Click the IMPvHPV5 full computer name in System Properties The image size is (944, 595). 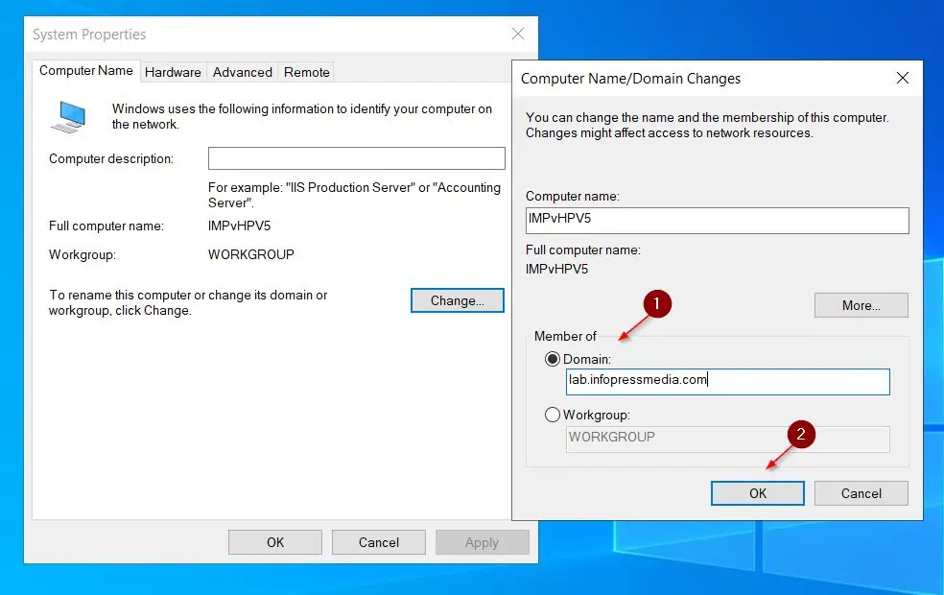(x=239, y=226)
